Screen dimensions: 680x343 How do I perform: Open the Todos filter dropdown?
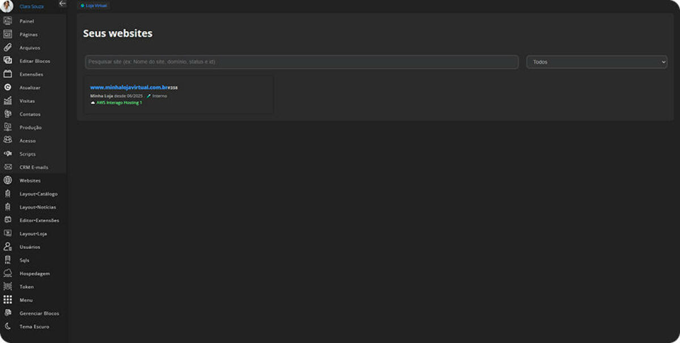[x=596, y=62]
